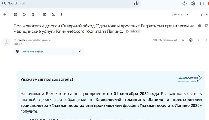Report this email as spam
209x120 pixels.
(24, 15)
